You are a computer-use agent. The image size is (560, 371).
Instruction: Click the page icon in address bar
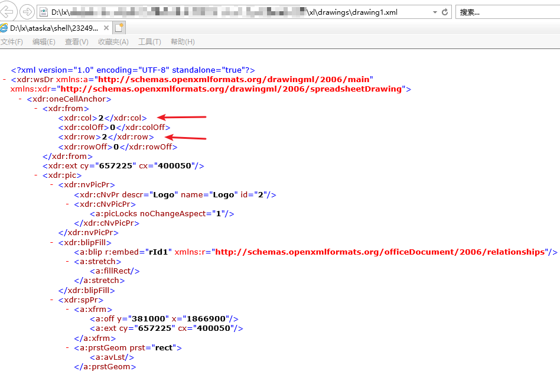coord(44,12)
